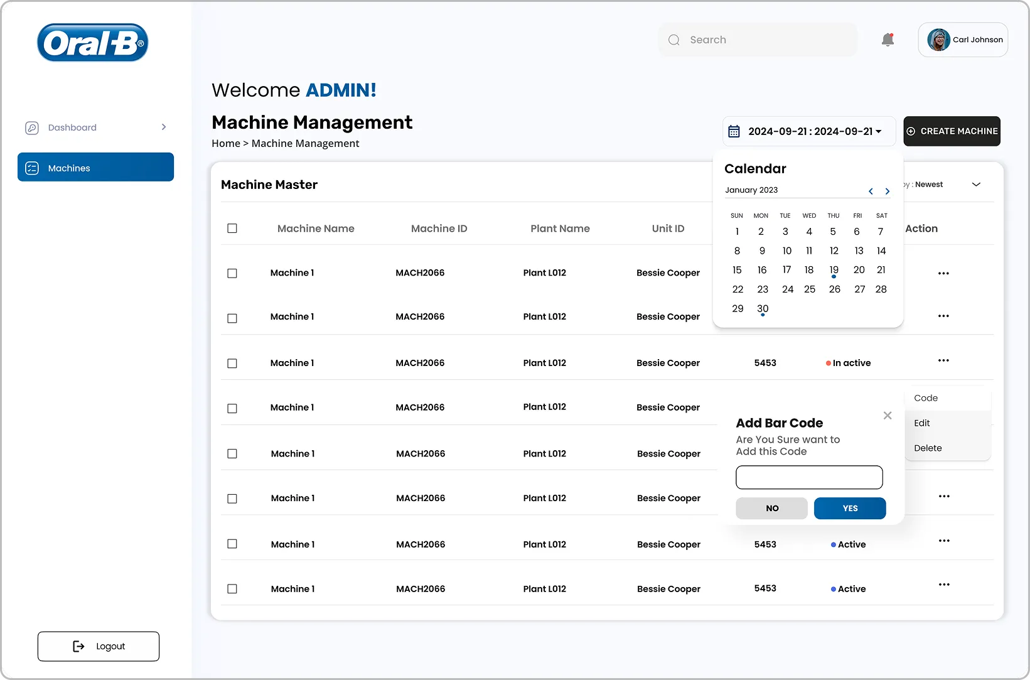
Task: Open actions menu for the In active row
Action: pyautogui.click(x=943, y=361)
